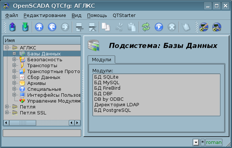Open the QTStarter menu
Image resolution: width=232 pixels, height=148 pixels.
(124, 16)
